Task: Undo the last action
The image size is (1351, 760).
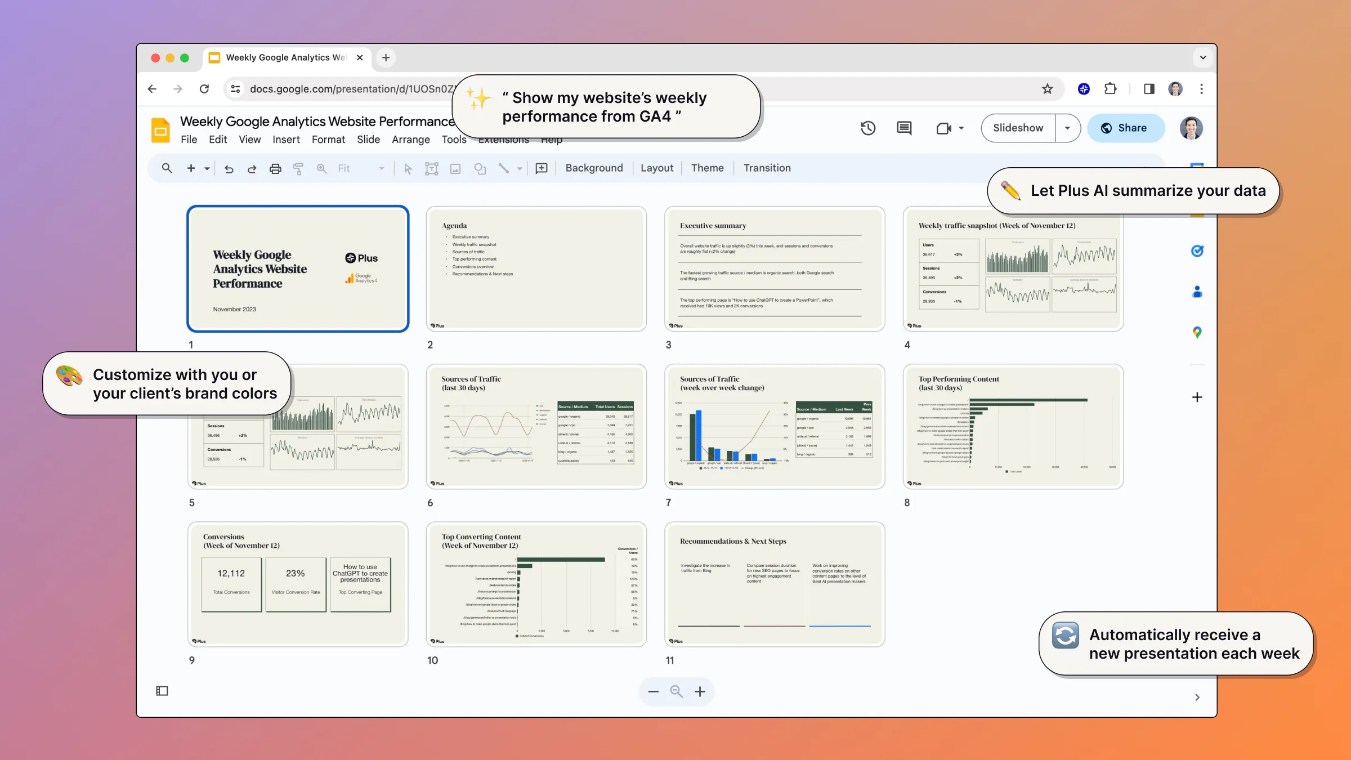Action: (x=229, y=168)
